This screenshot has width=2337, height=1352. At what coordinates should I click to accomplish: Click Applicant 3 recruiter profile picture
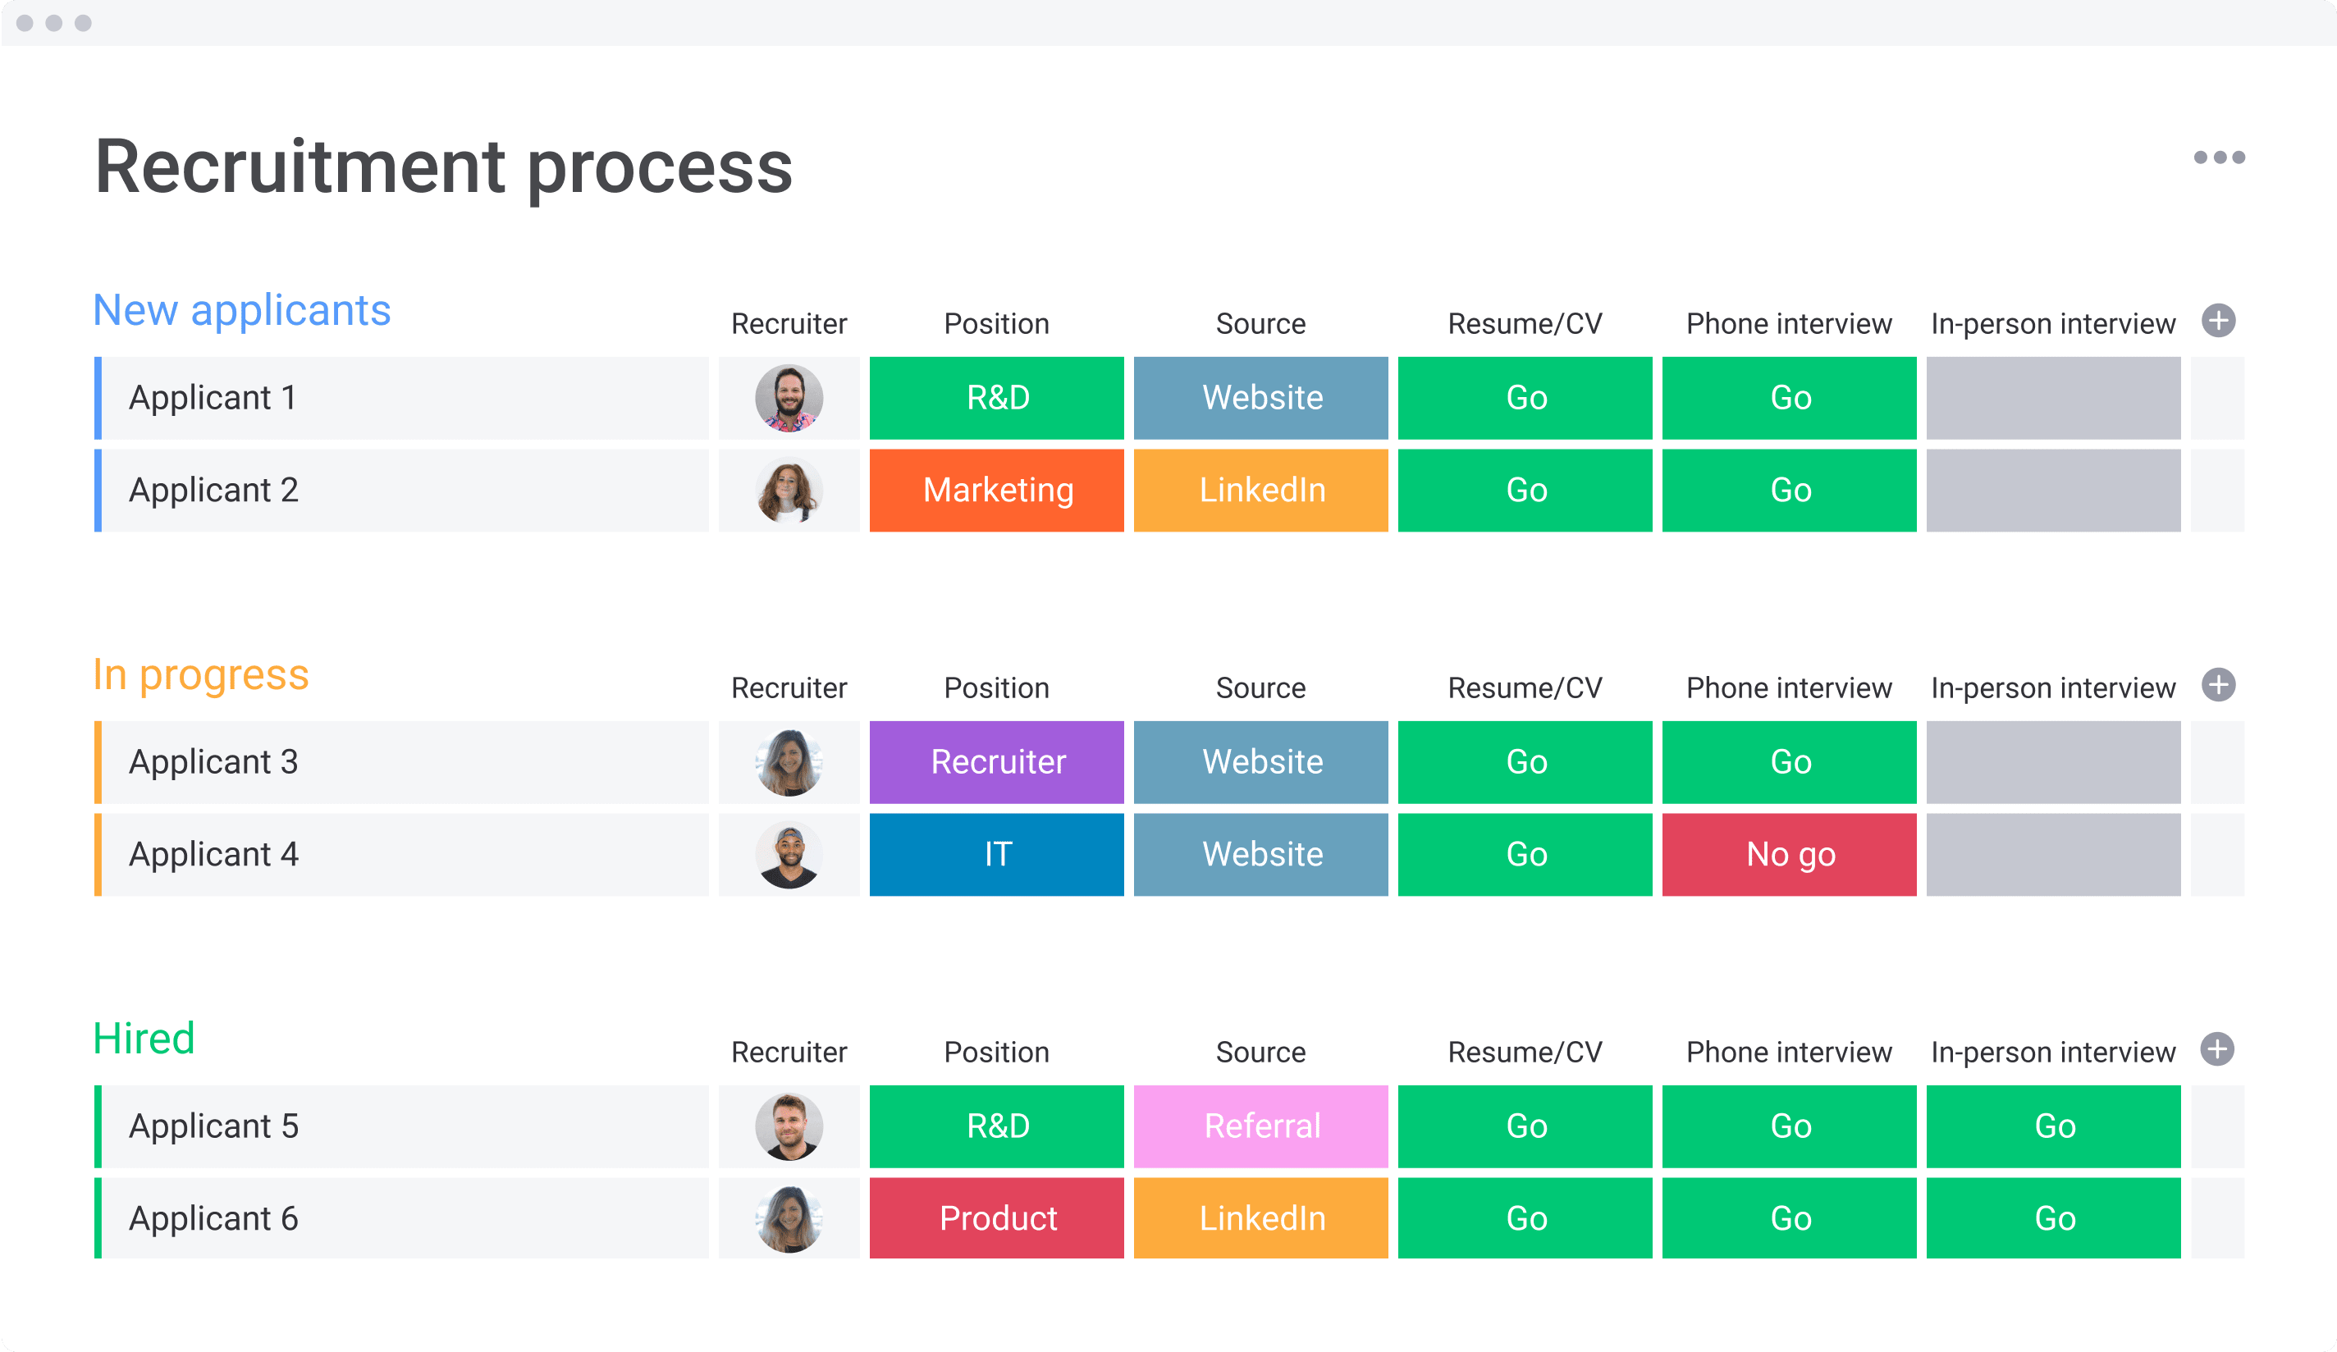point(787,763)
